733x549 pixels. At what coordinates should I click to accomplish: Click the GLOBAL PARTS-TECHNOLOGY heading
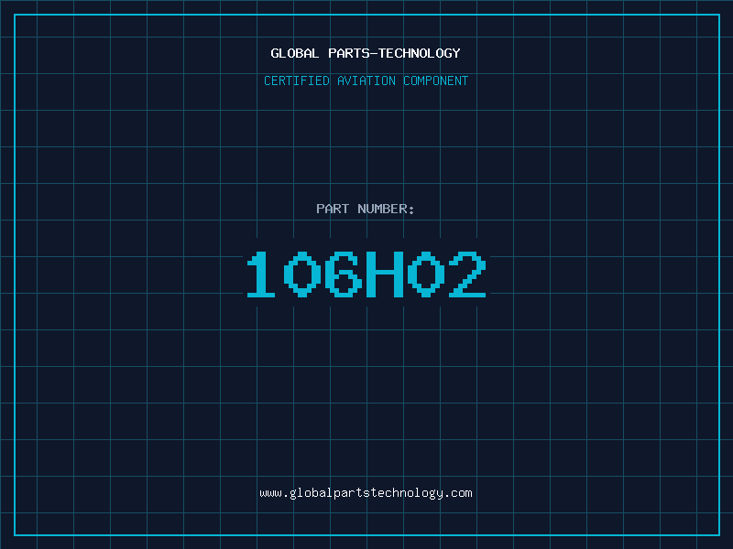pyautogui.click(x=366, y=53)
